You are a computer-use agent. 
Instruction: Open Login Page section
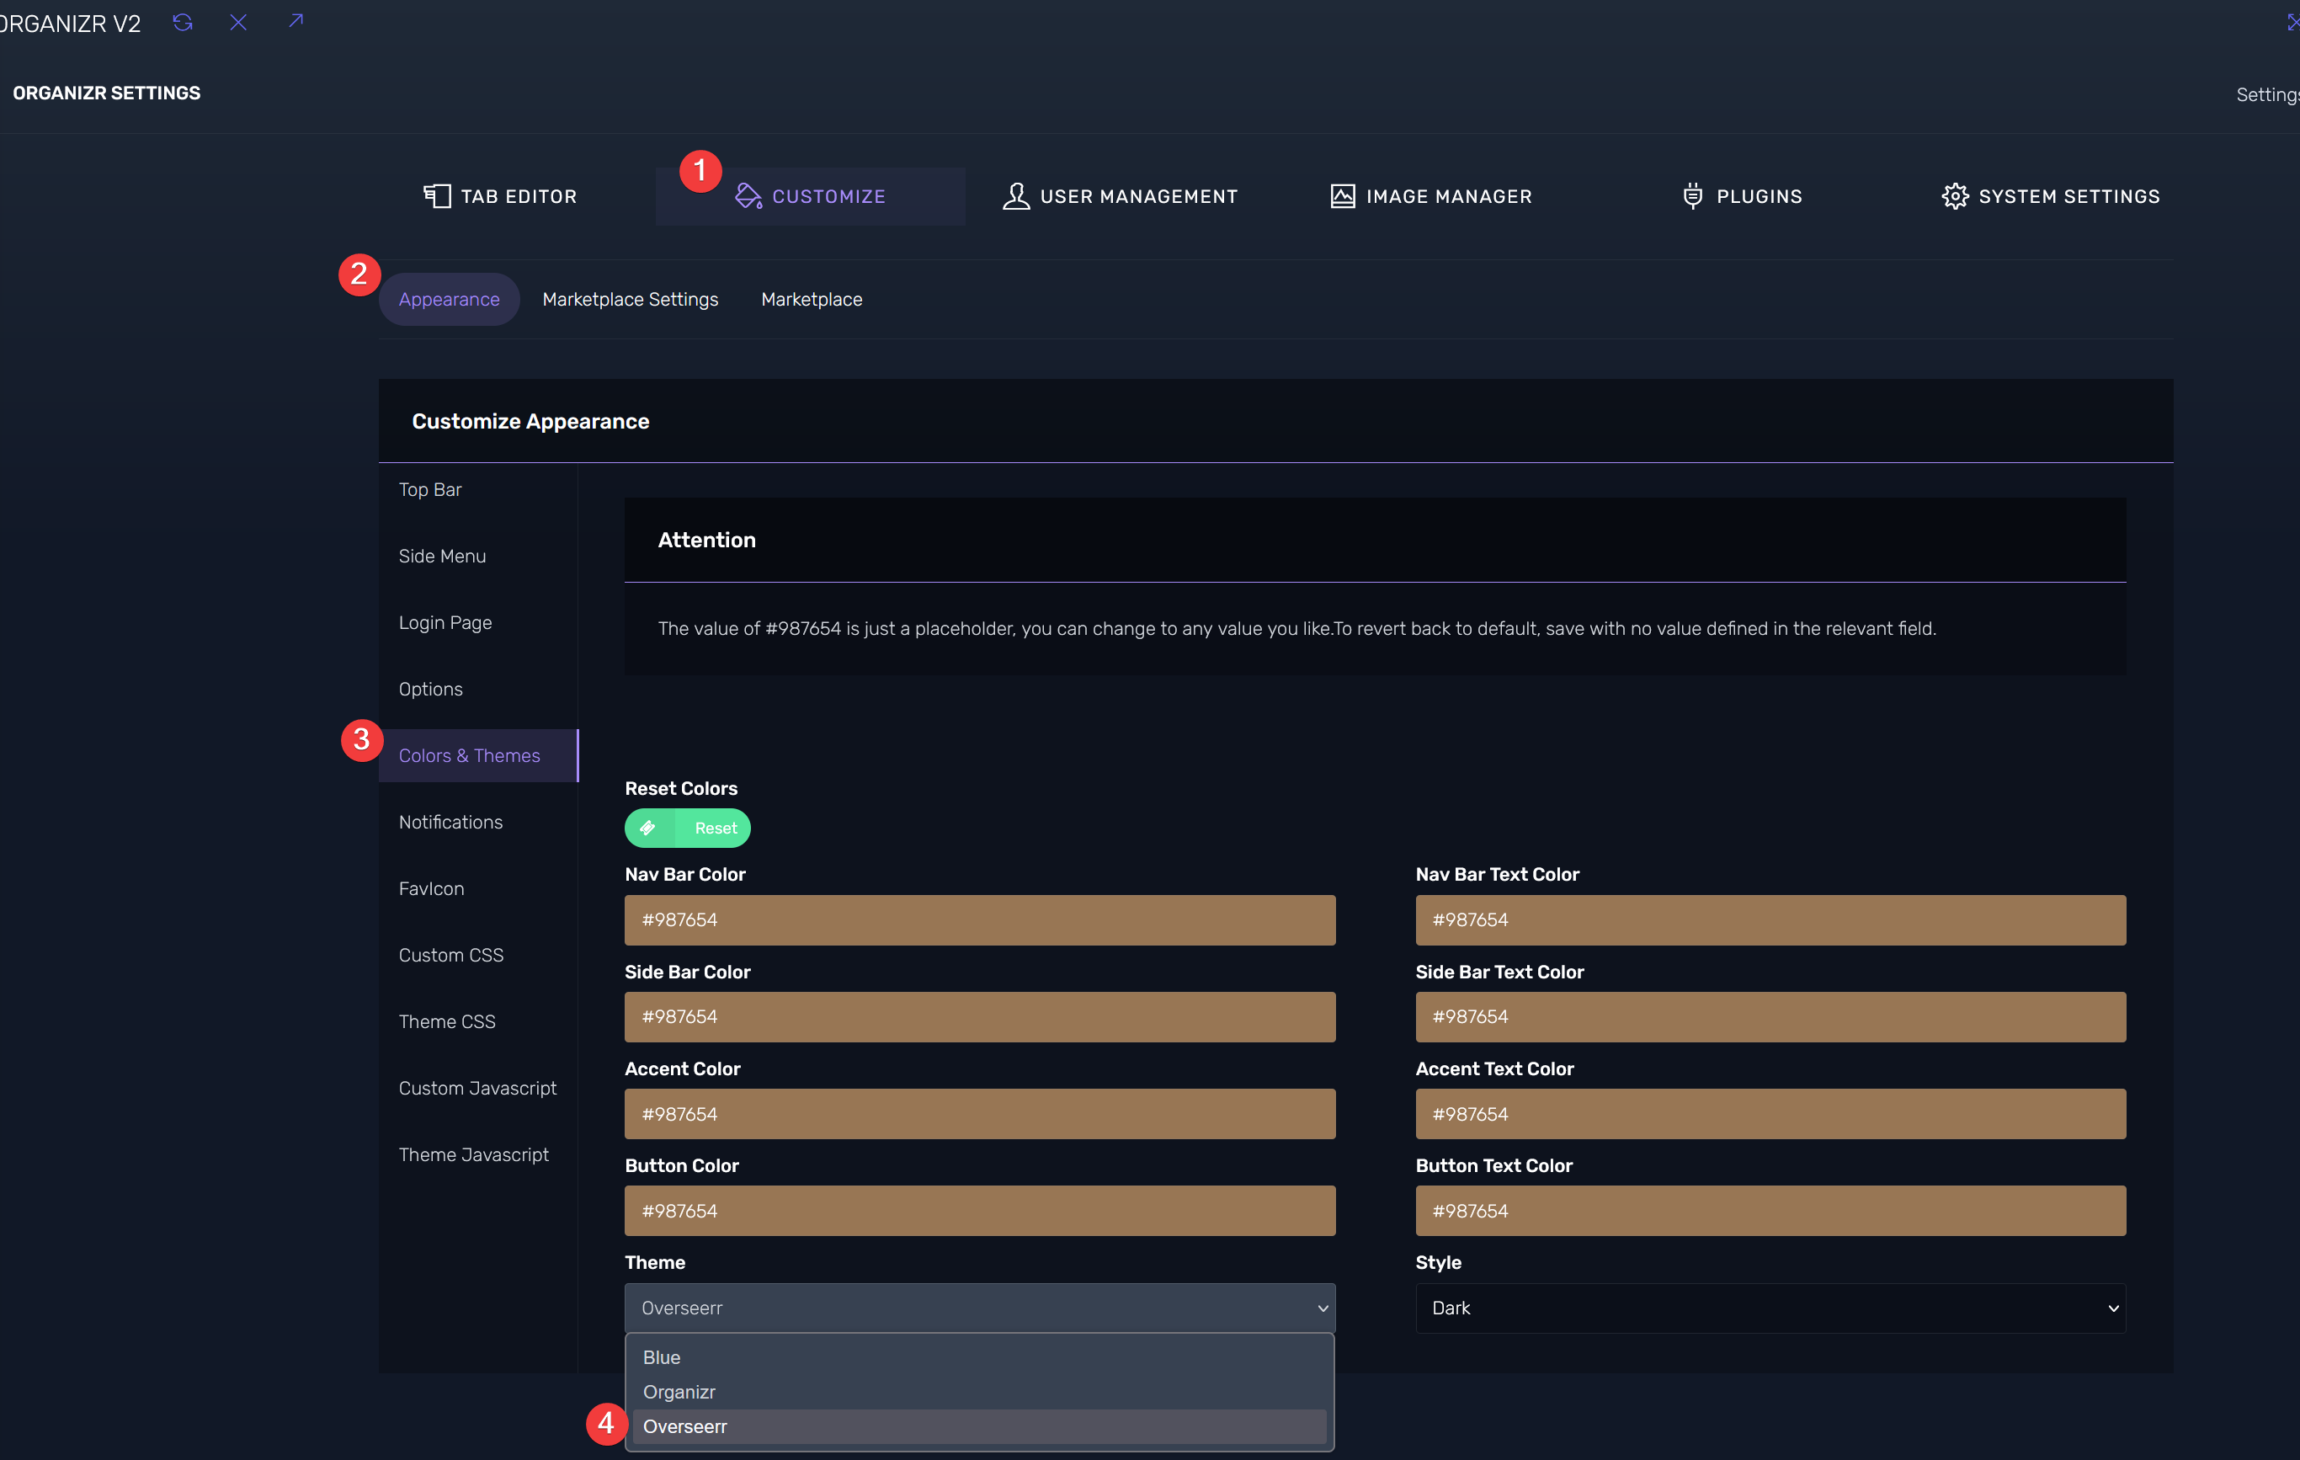[x=478, y=622]
